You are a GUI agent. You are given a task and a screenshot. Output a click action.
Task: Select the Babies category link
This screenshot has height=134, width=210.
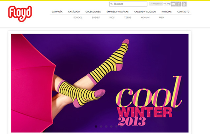96,17
